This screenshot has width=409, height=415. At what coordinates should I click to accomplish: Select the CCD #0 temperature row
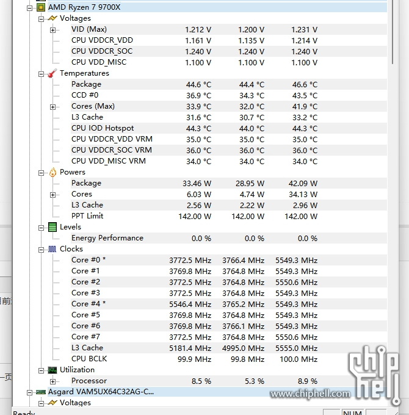229,95
